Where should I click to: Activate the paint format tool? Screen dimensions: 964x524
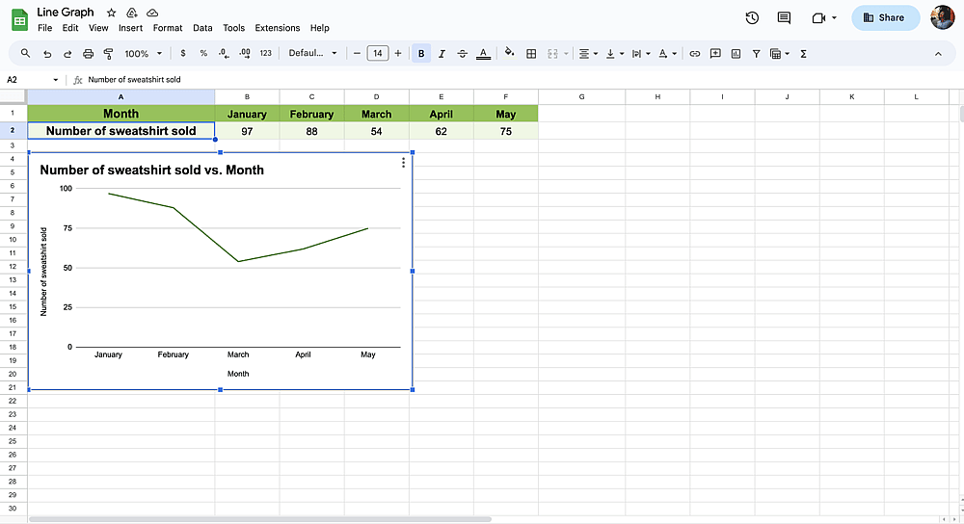coord(108,54)
